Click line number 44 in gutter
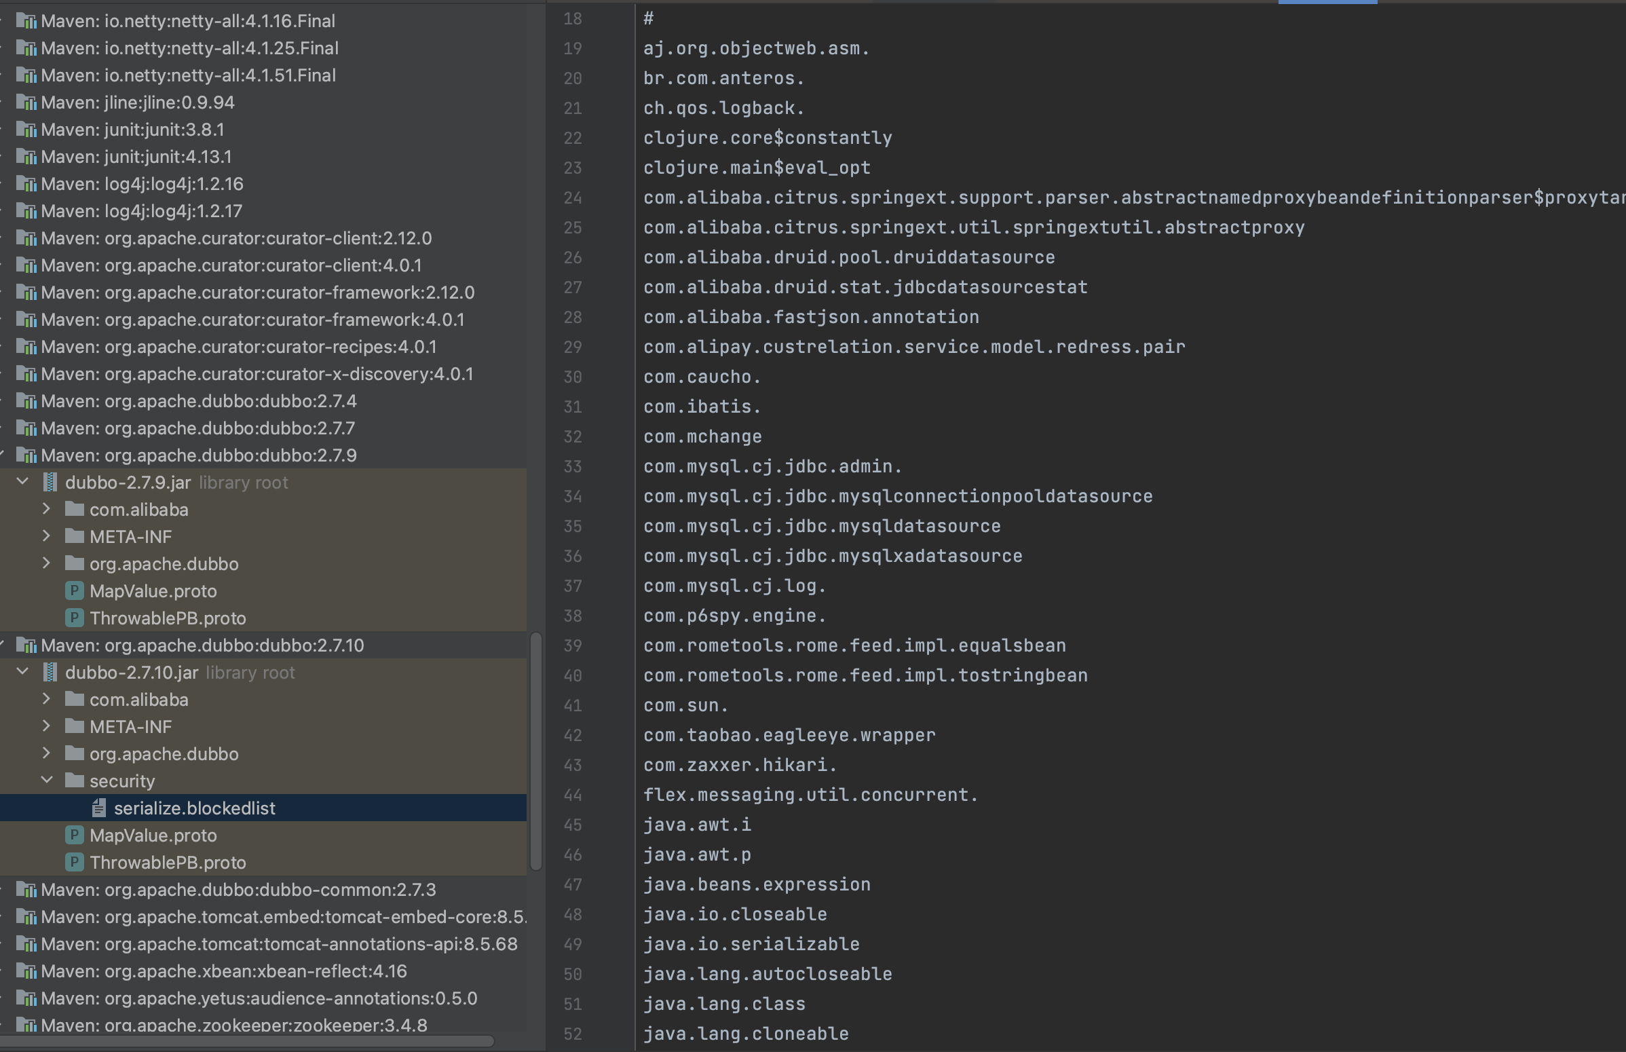This screenshot has height=1052, width=1626. click(x=573, y=795)
